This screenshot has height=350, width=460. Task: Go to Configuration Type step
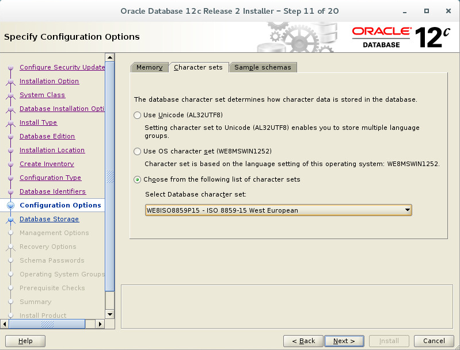pyautogui.click(x=51, y=178)
